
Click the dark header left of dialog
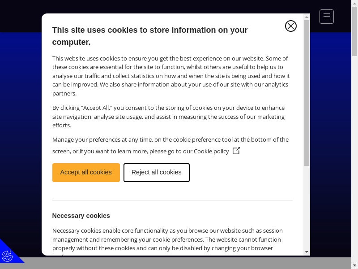[20, 16]
